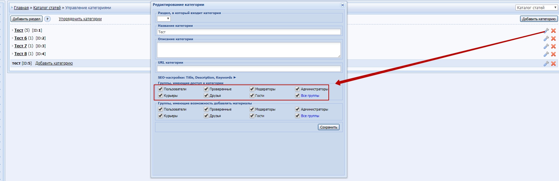Click the question mark help icon
The height and width of the screenshot is (181, 559).
click(x=47, y=19)
